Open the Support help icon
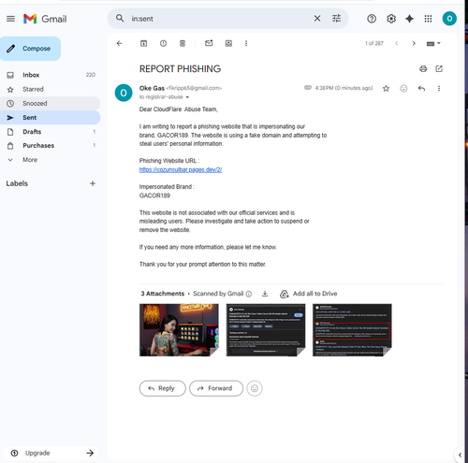This screenshot has width=468, height=463. 372,19
